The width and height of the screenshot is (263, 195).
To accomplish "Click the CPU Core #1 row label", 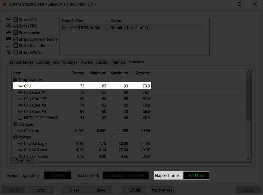I will [35, 92].
